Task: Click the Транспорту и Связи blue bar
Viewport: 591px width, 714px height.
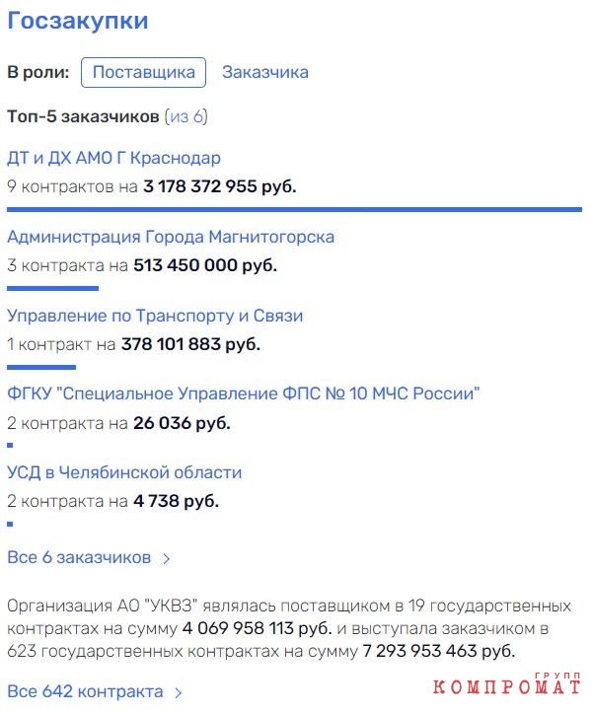Action: coord(41,367)
